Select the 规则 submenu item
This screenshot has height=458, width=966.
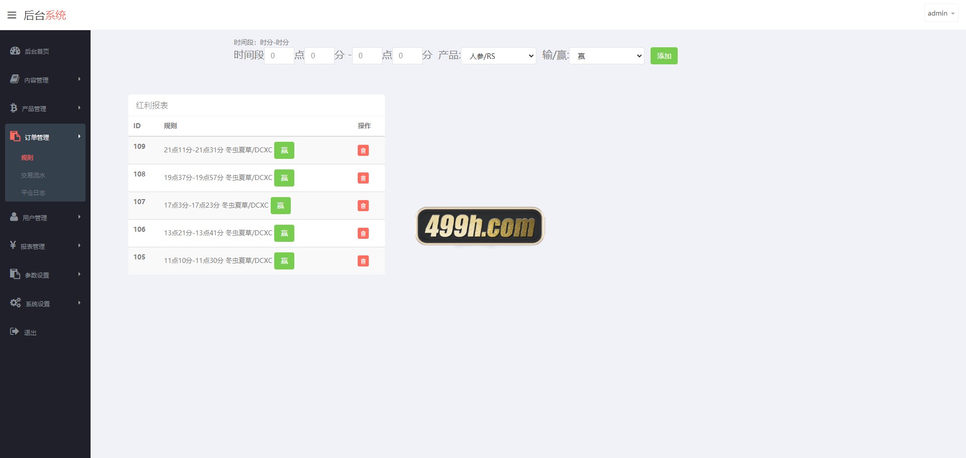pos(27,158)
